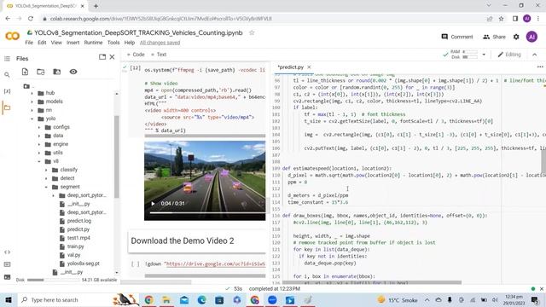Viewport: 546px width, 307px height.
Task: Expand the detect folder
Action: pos(46,178)
